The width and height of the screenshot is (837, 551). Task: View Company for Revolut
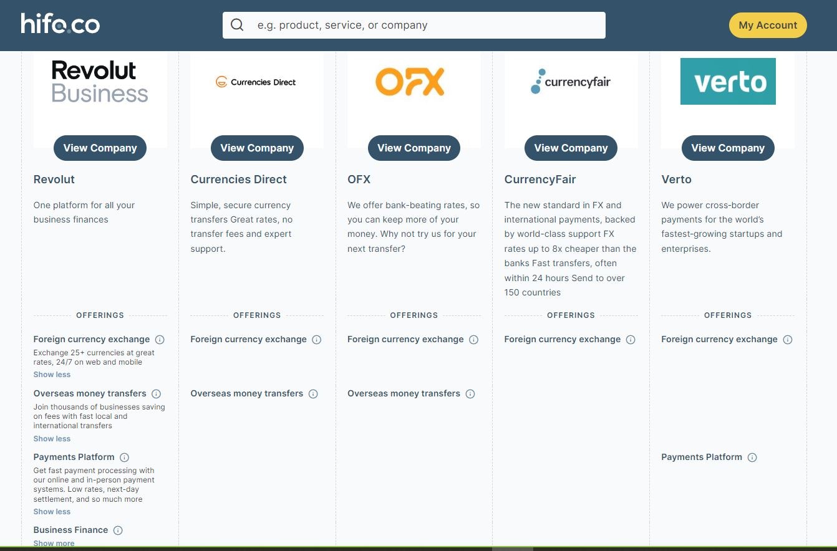point(100,148)
